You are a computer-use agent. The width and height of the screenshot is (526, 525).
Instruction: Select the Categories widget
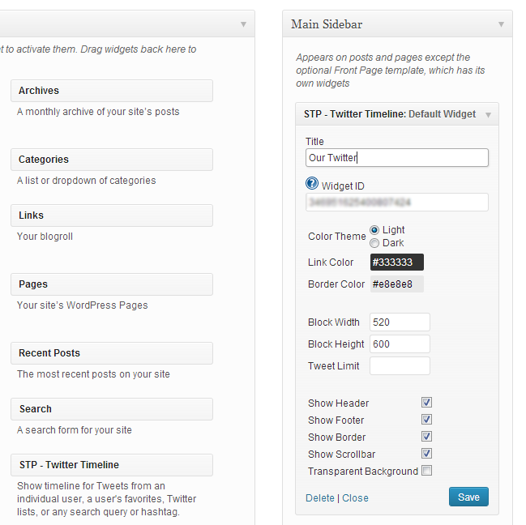coord(112,160)
